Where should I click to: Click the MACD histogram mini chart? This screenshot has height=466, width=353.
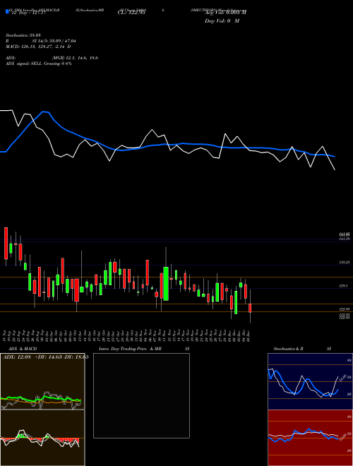(42, 438)
